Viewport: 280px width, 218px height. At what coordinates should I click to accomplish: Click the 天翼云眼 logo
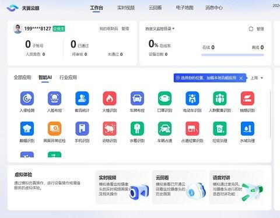23,8
